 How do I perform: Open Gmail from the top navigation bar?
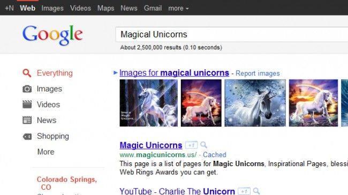[x=153, y=8]
